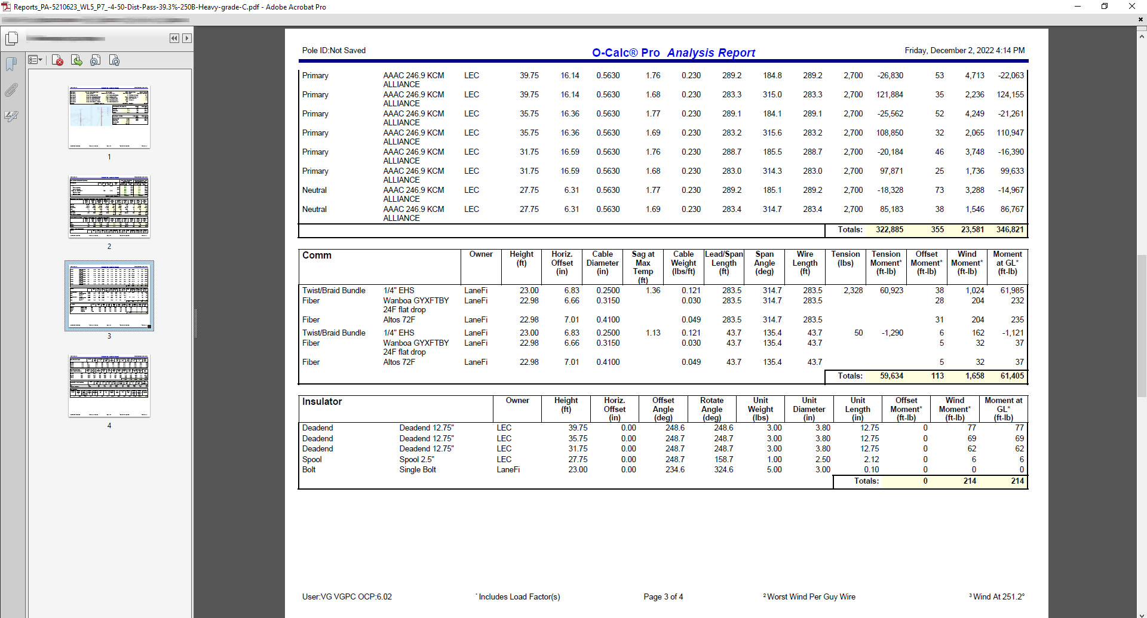Restore down the Acrobat window

1105,7
